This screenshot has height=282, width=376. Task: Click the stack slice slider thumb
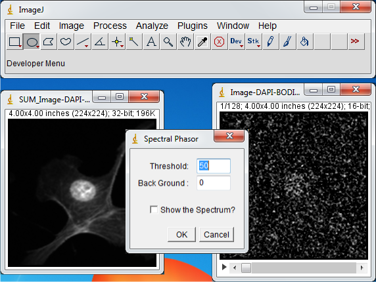[x=246, y=268]
